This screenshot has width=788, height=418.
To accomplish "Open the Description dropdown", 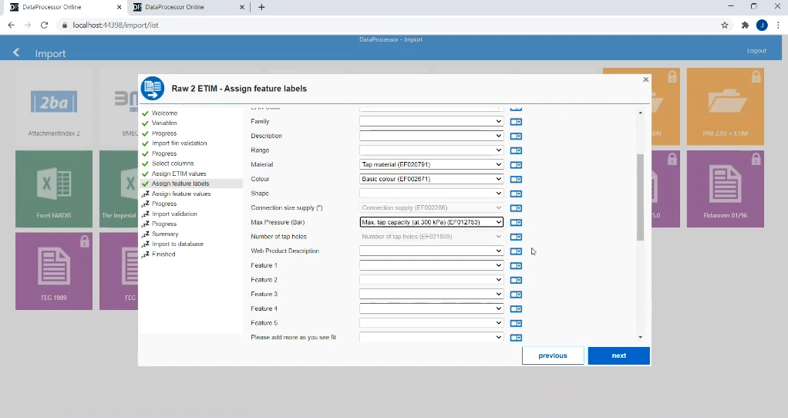I will (x=431, y=136).
